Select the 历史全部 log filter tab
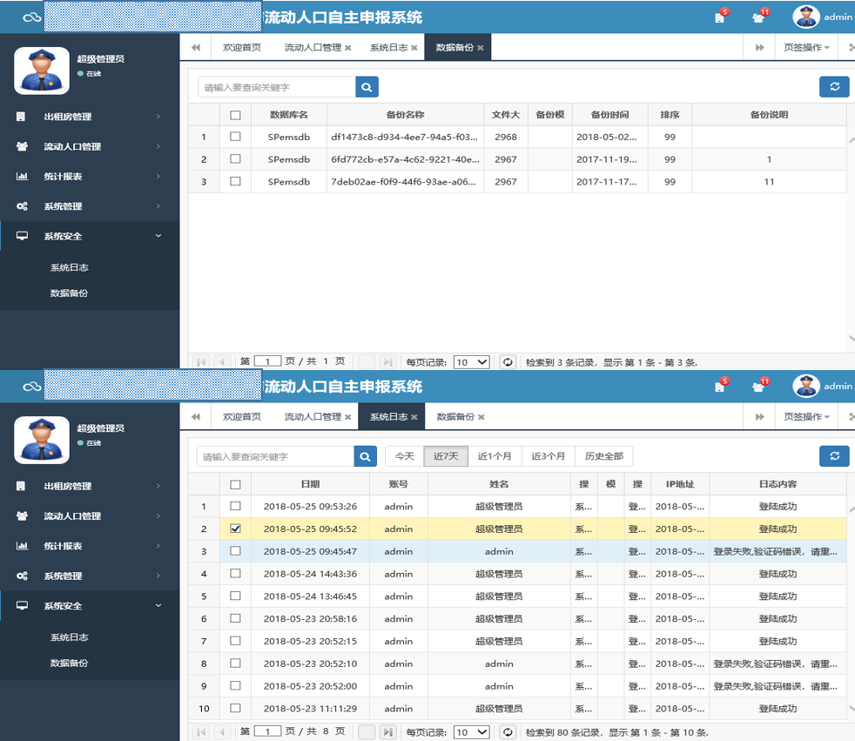855x741 pixels. (x=604, y=456)
